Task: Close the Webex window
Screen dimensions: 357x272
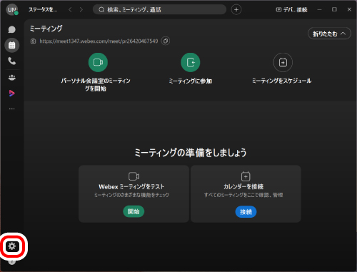Action: pyautogui.click(x=349, y=9)
